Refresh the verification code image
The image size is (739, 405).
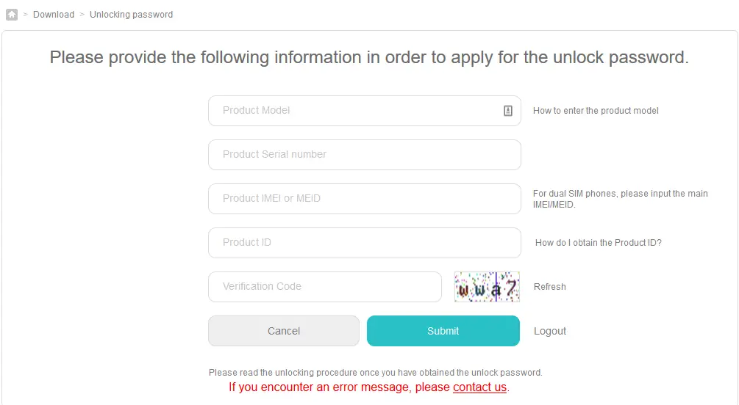pos(549,286)
